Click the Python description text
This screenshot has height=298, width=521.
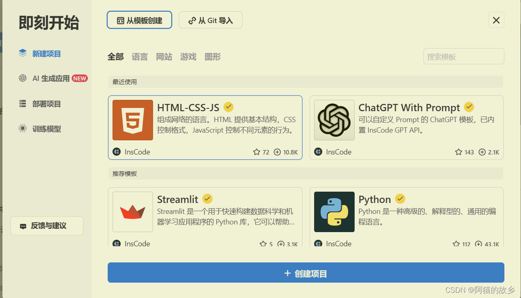427,217
